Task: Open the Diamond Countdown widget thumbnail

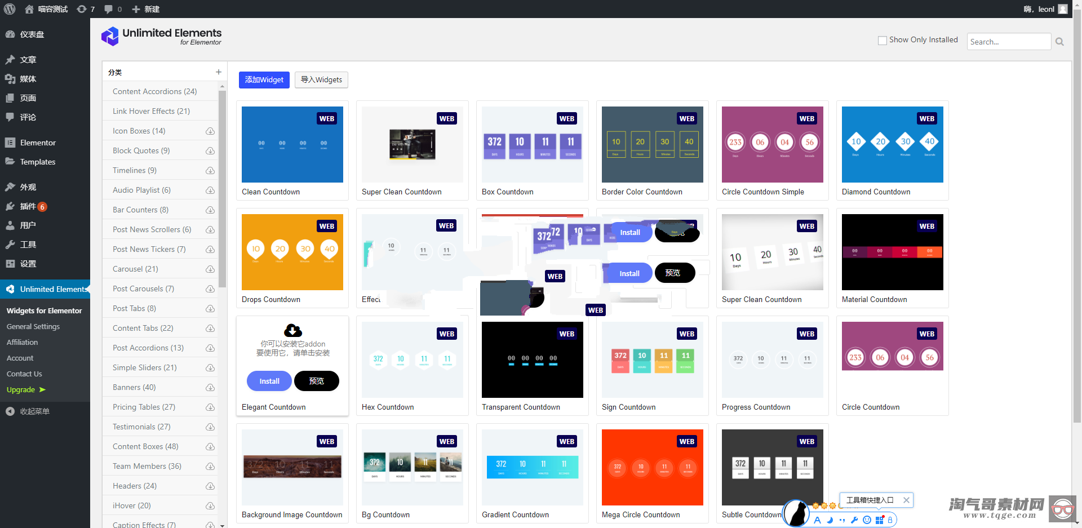Action: click(x=893, y=144)
